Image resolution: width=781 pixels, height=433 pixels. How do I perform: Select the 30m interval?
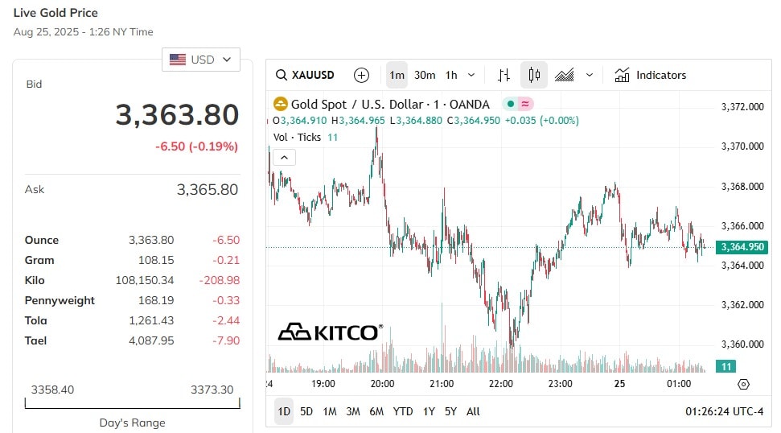425,75
